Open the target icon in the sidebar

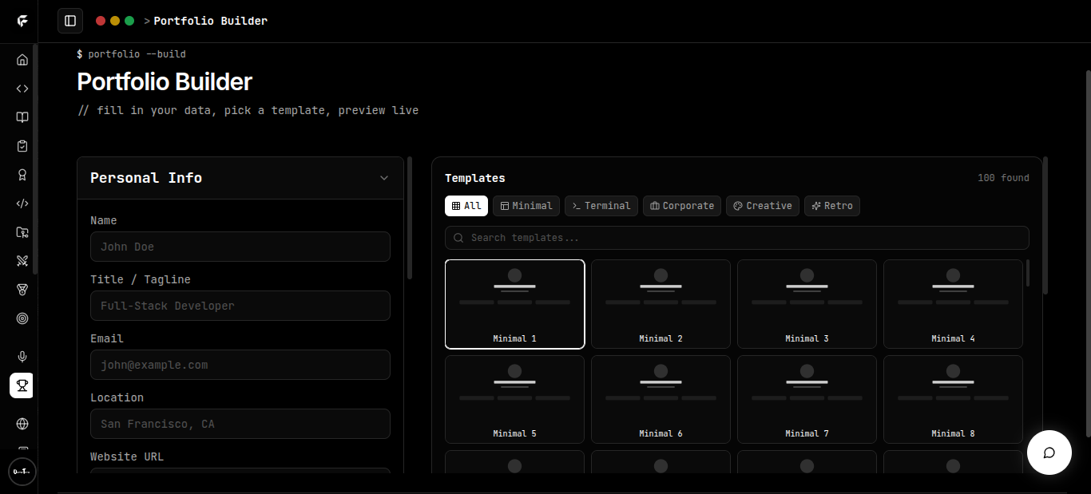[x=22, y=318]
